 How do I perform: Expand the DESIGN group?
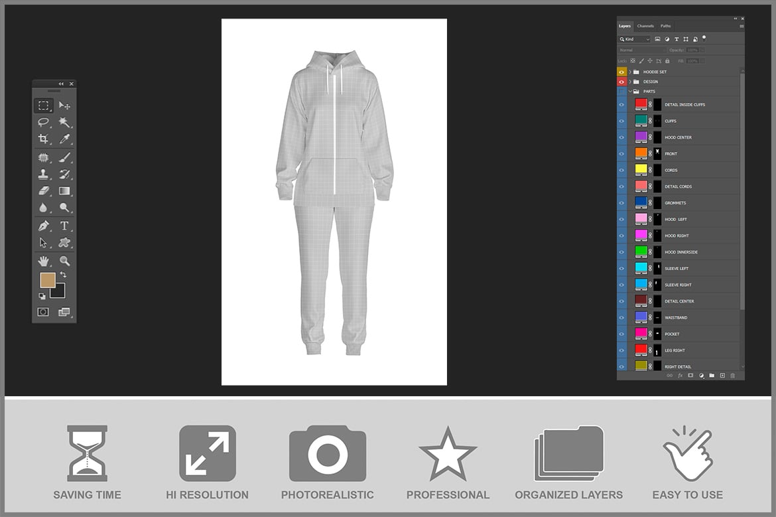(x=630, y=82)
